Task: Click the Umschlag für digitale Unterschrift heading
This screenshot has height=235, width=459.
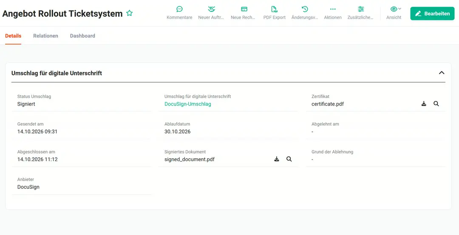Action: click(57, 73)
